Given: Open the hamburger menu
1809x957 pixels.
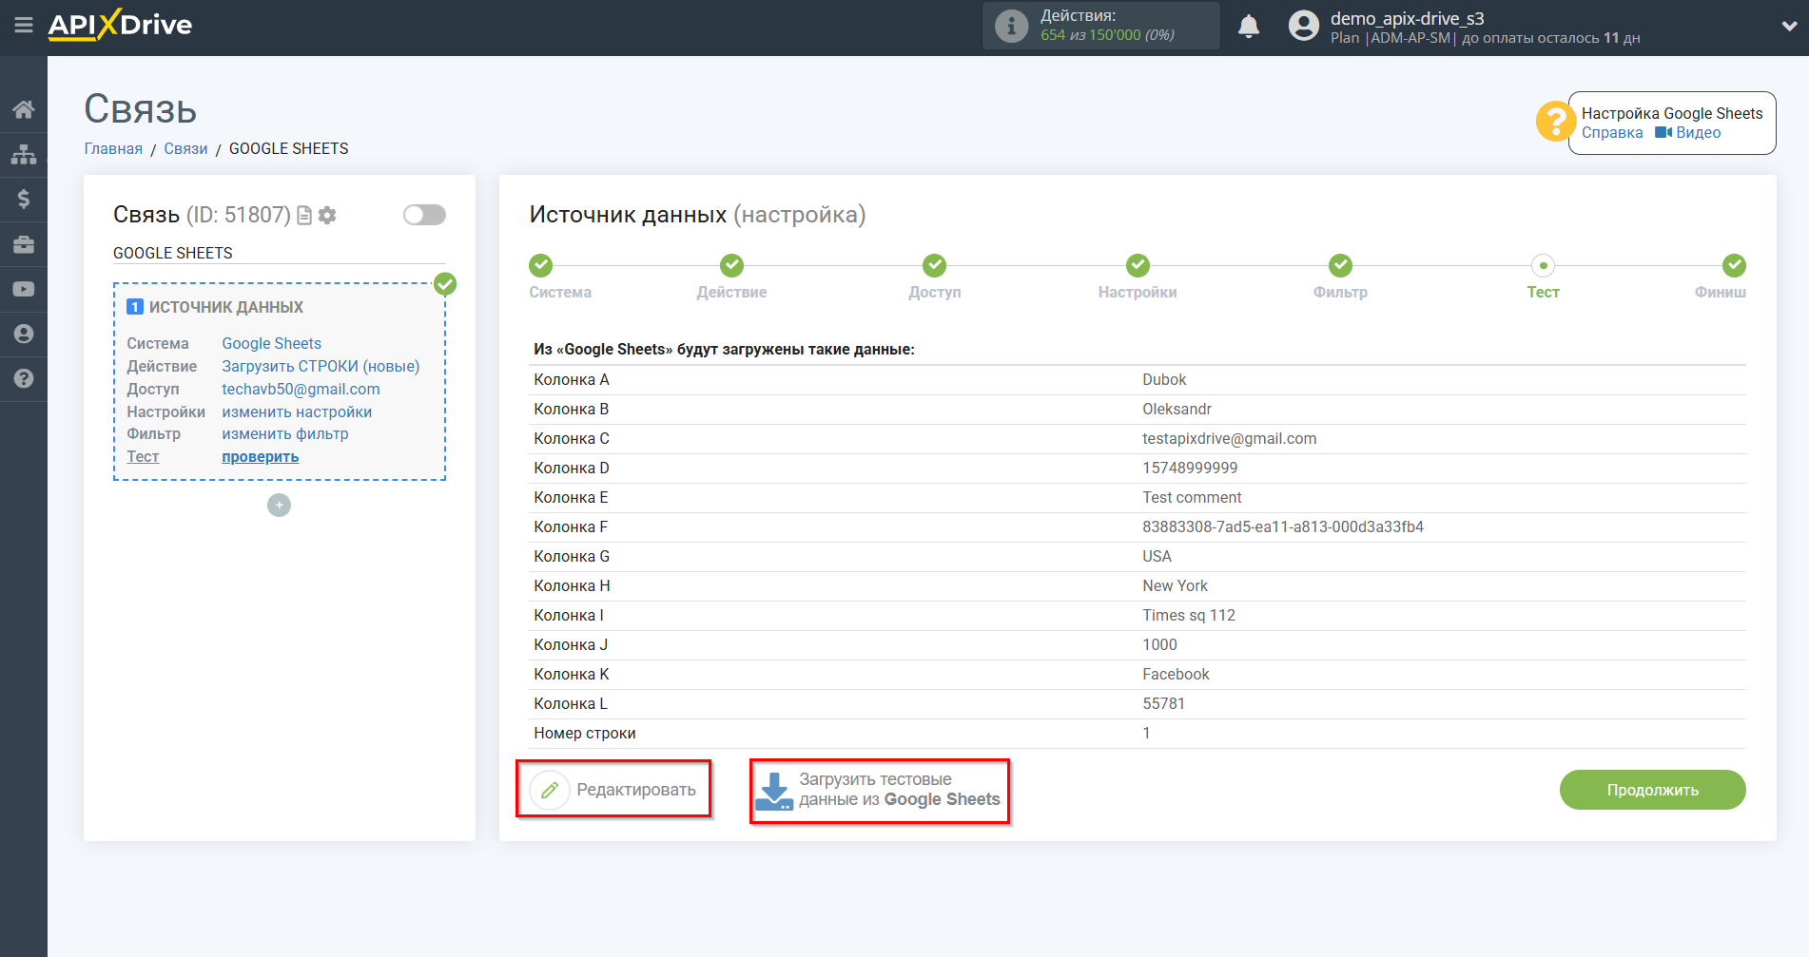Looking at the screenshot, I should (24, 26).
